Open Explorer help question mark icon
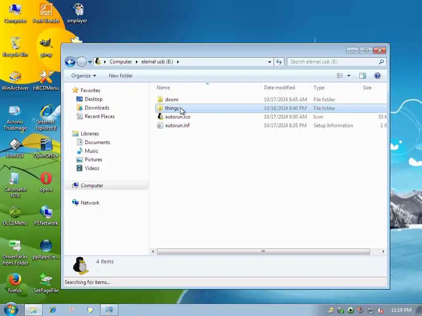 377,76
